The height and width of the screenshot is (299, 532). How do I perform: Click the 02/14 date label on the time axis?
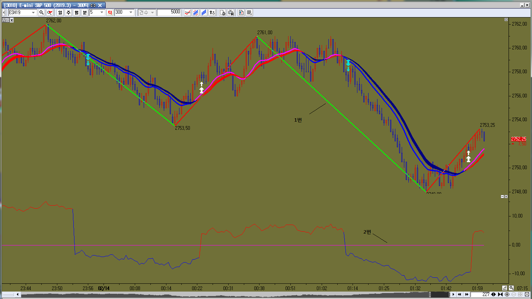click(104, 288)
